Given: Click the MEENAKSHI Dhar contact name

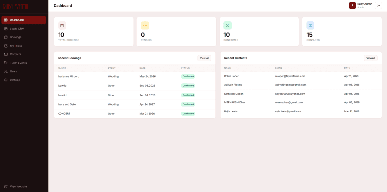Looking at the screenshot, I should 235,102.
